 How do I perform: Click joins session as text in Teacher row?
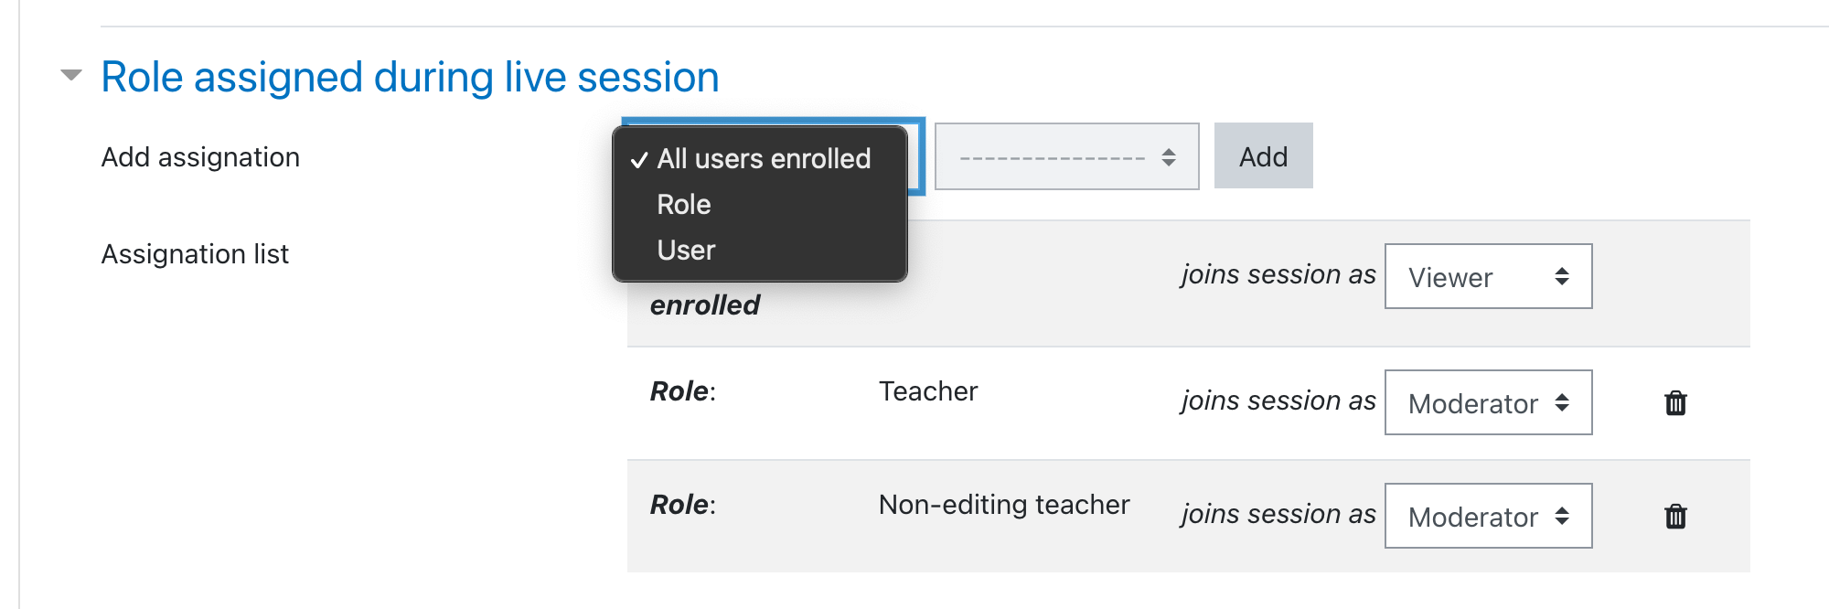point(1278,401)
